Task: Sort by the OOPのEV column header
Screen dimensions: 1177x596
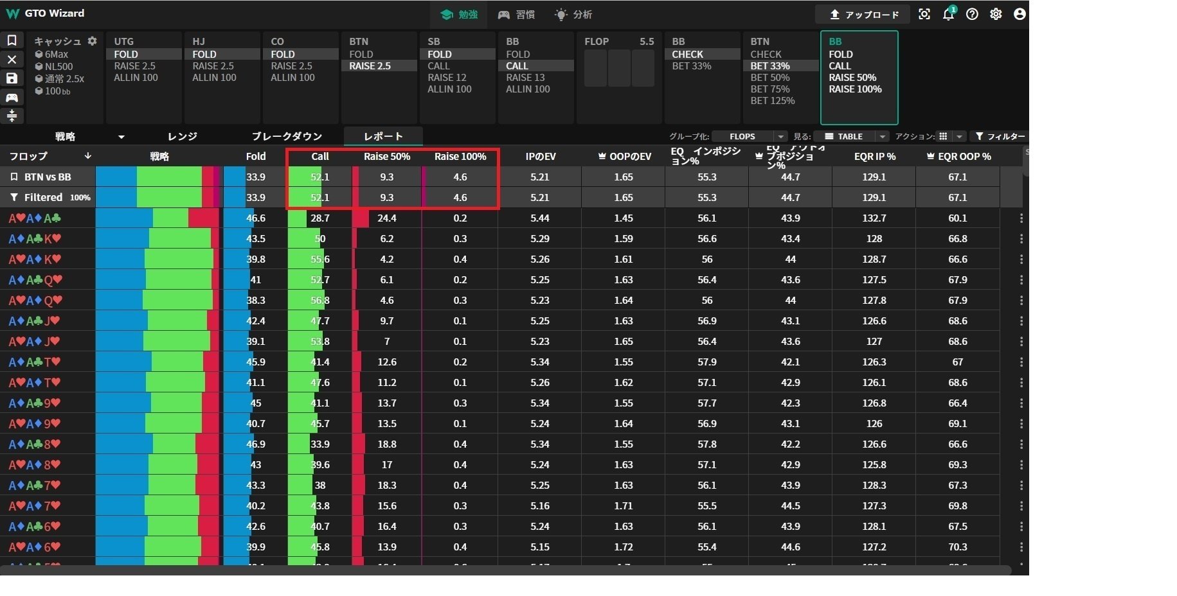Action: 624,156
